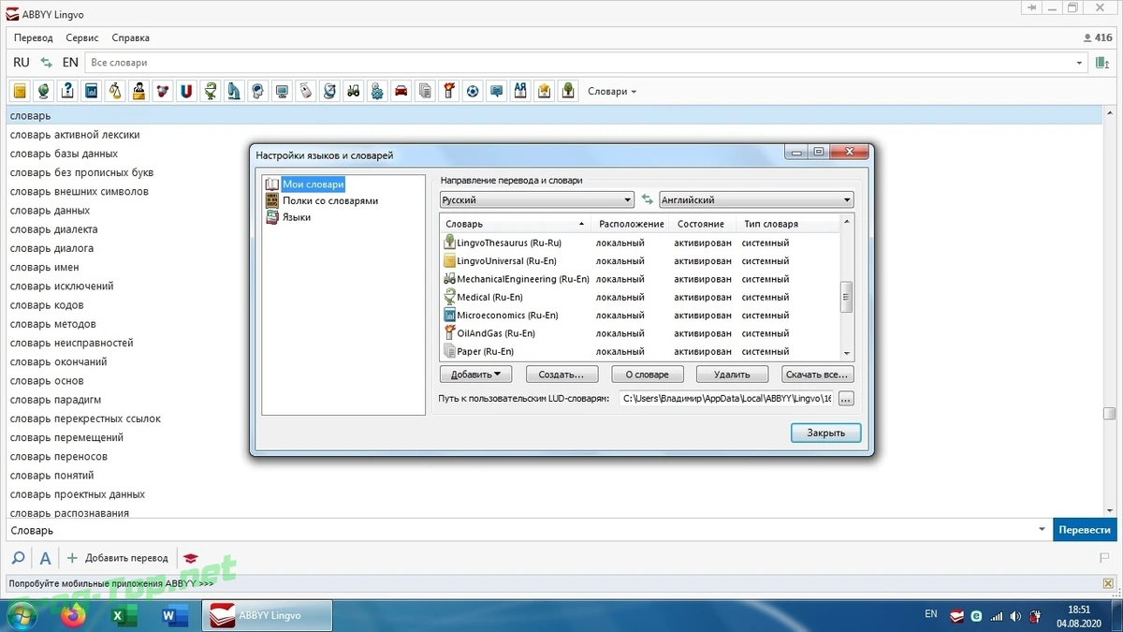1123x632 pixels.
Task: Click the stacked documents dictionary icon
Action: click(426, 91)
